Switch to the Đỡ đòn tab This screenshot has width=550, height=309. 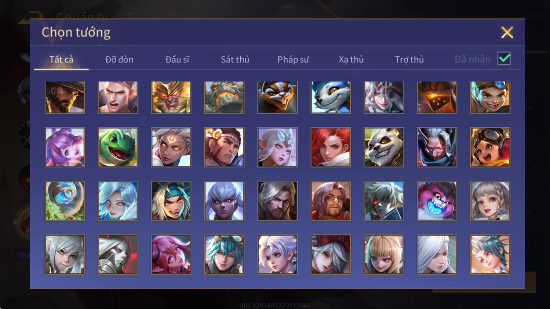tap(119, 59)
